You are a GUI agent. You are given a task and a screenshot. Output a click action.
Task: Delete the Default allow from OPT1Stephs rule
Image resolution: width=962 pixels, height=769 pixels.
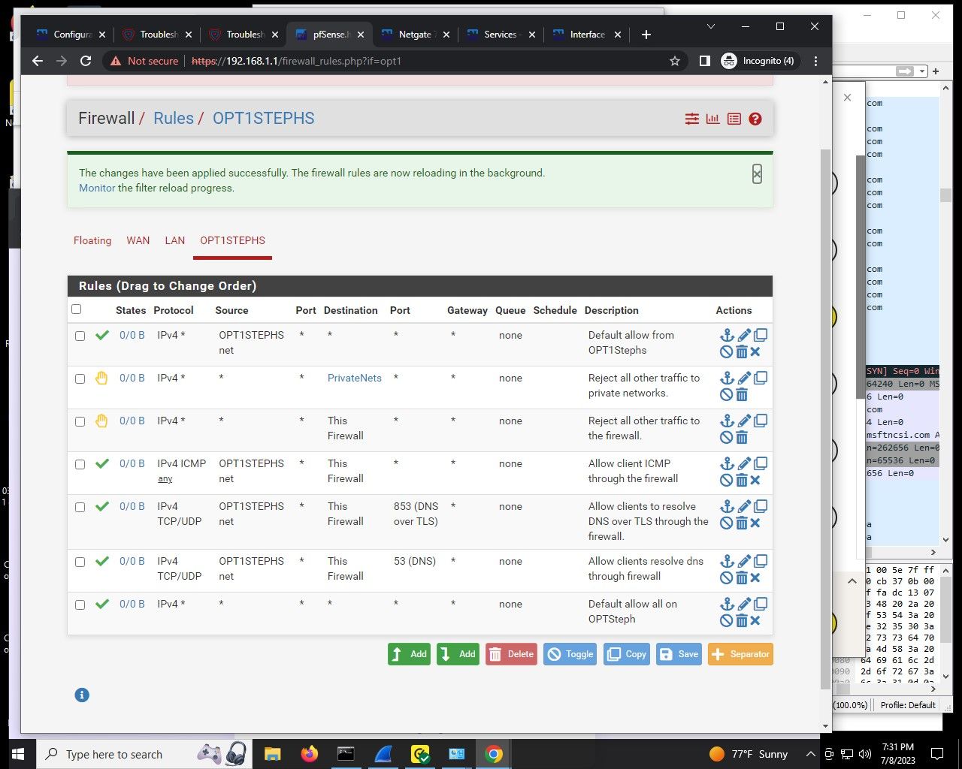point(742,352)
